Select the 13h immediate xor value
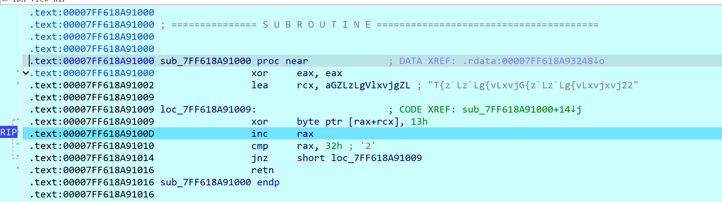The height and width of the screenshot is (202, 722). pos(419,122)
